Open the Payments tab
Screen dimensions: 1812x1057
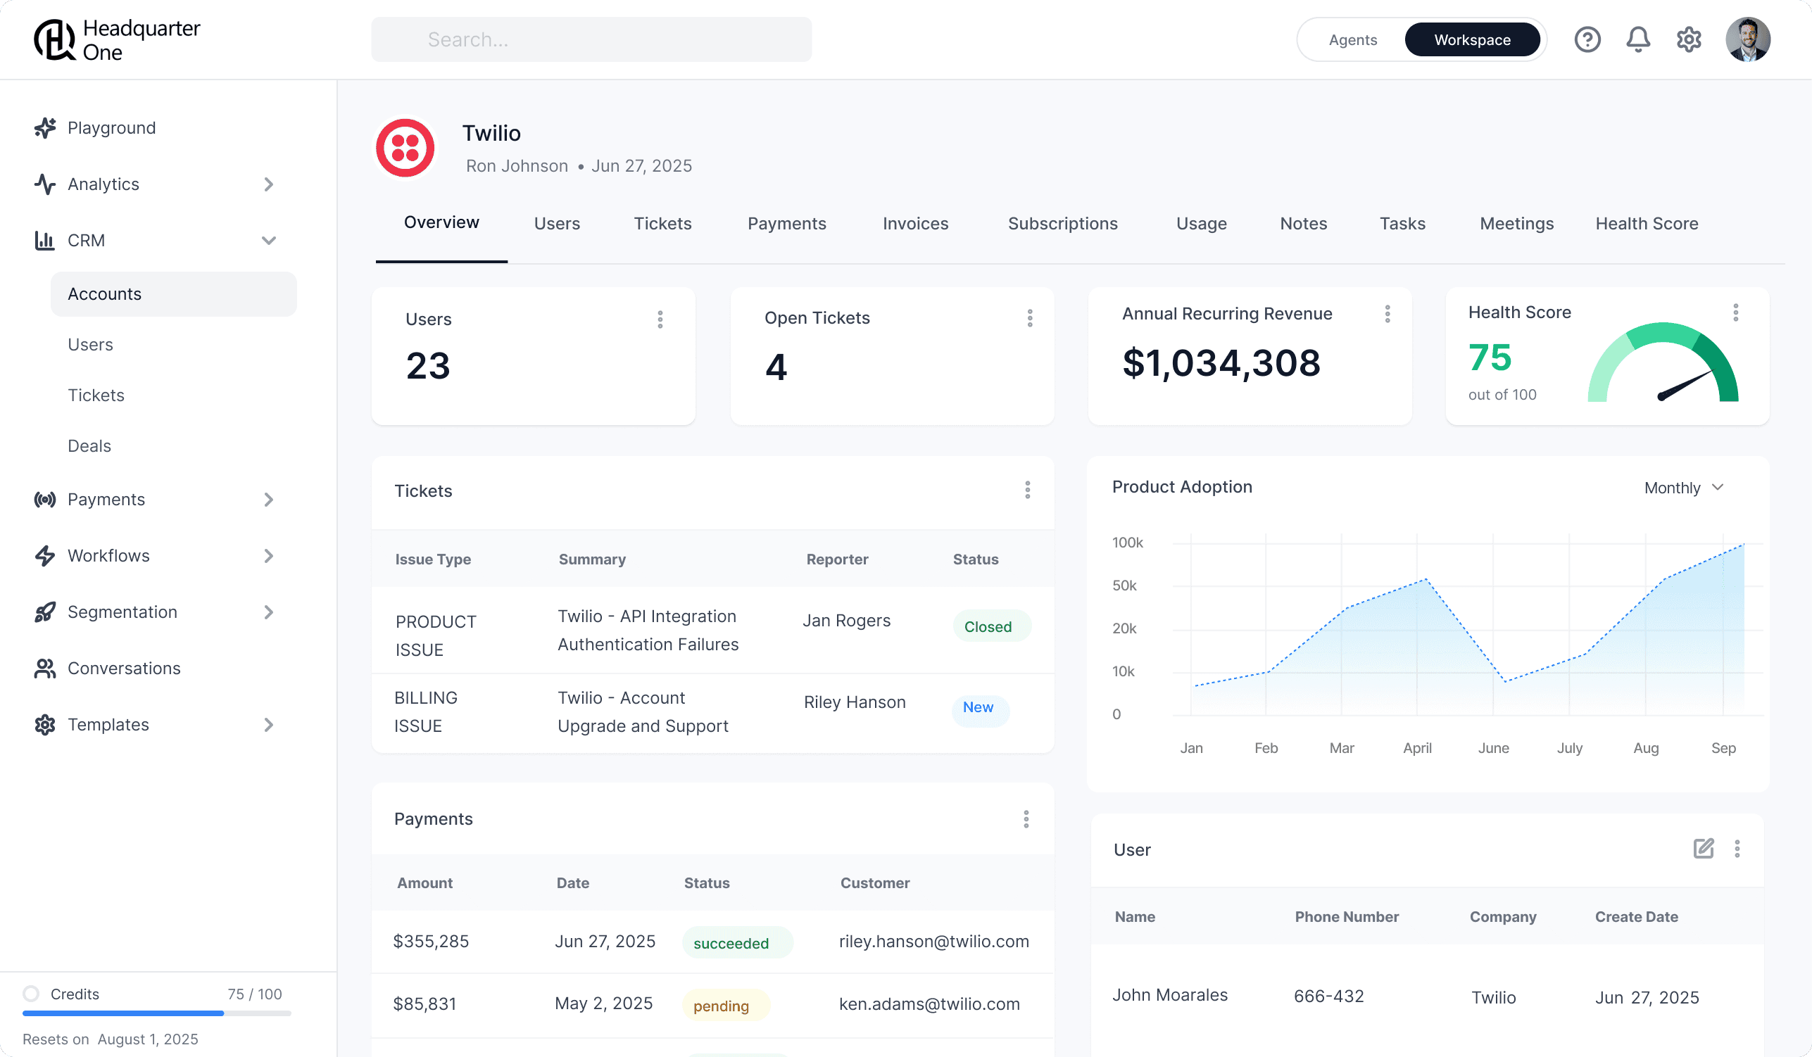pos(786,224)
